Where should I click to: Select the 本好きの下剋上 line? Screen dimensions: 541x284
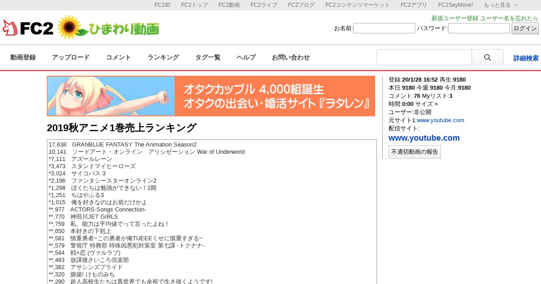tap(80, 231)
